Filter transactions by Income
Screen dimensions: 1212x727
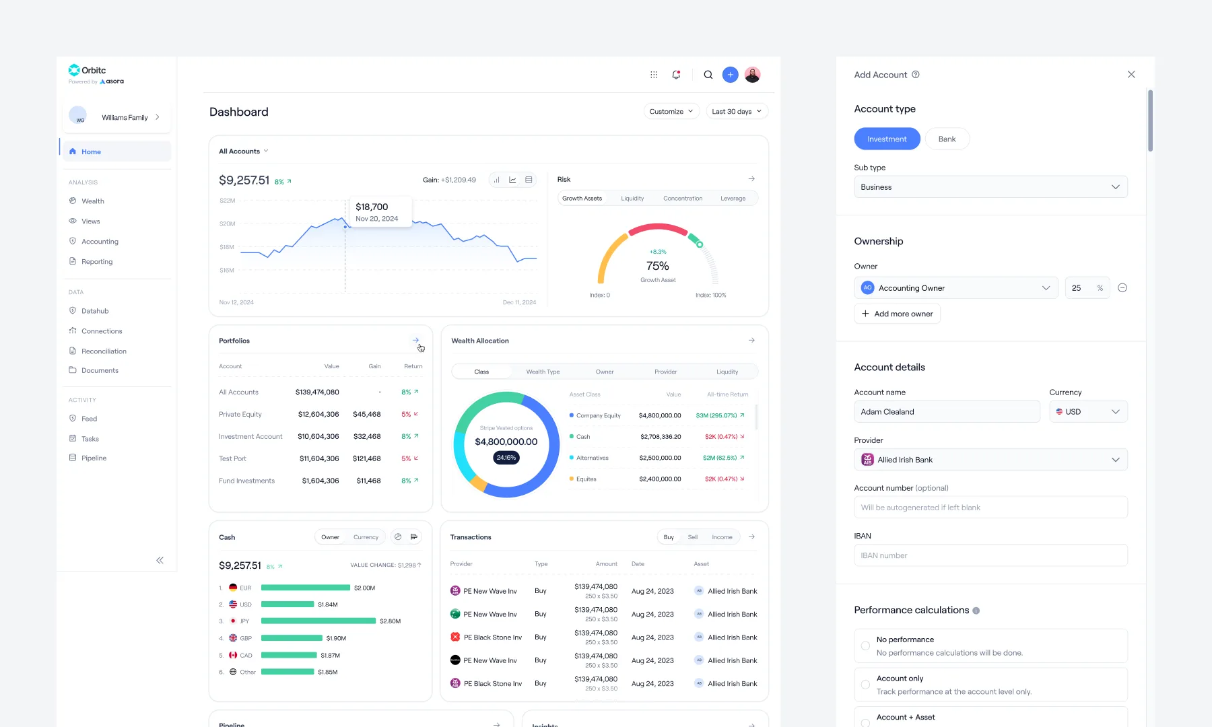(x=722, y=537)
